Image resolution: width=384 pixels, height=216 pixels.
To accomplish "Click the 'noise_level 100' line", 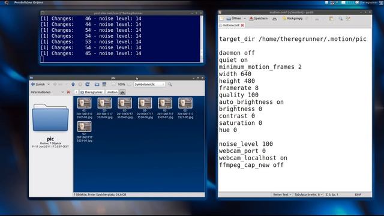I will click(x=246, y=144).
